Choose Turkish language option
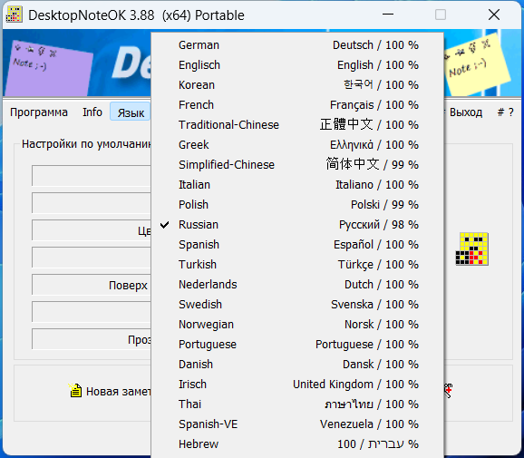Image resolution: width=524 pixels, height=458 pixels. (297, 265)
